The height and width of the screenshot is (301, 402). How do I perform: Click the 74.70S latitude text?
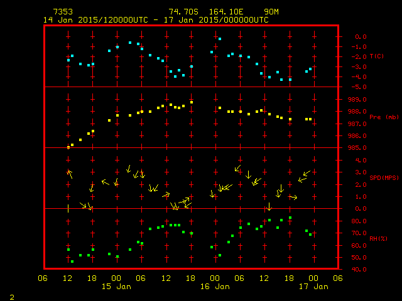[x=183, y=12]
